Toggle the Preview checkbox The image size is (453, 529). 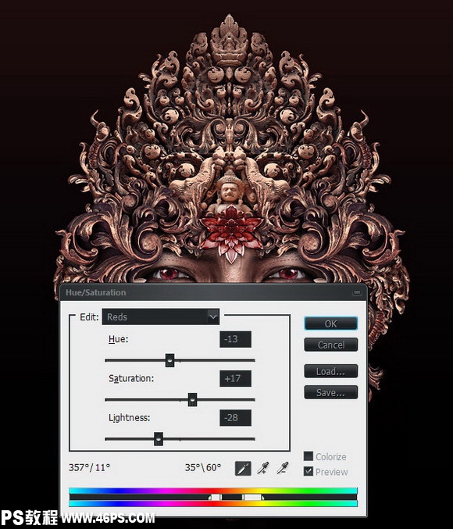point(309,471)
